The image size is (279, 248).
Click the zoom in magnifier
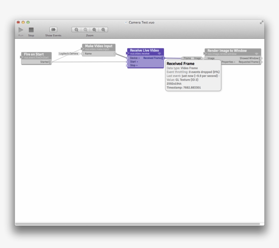tap(103, 30)
